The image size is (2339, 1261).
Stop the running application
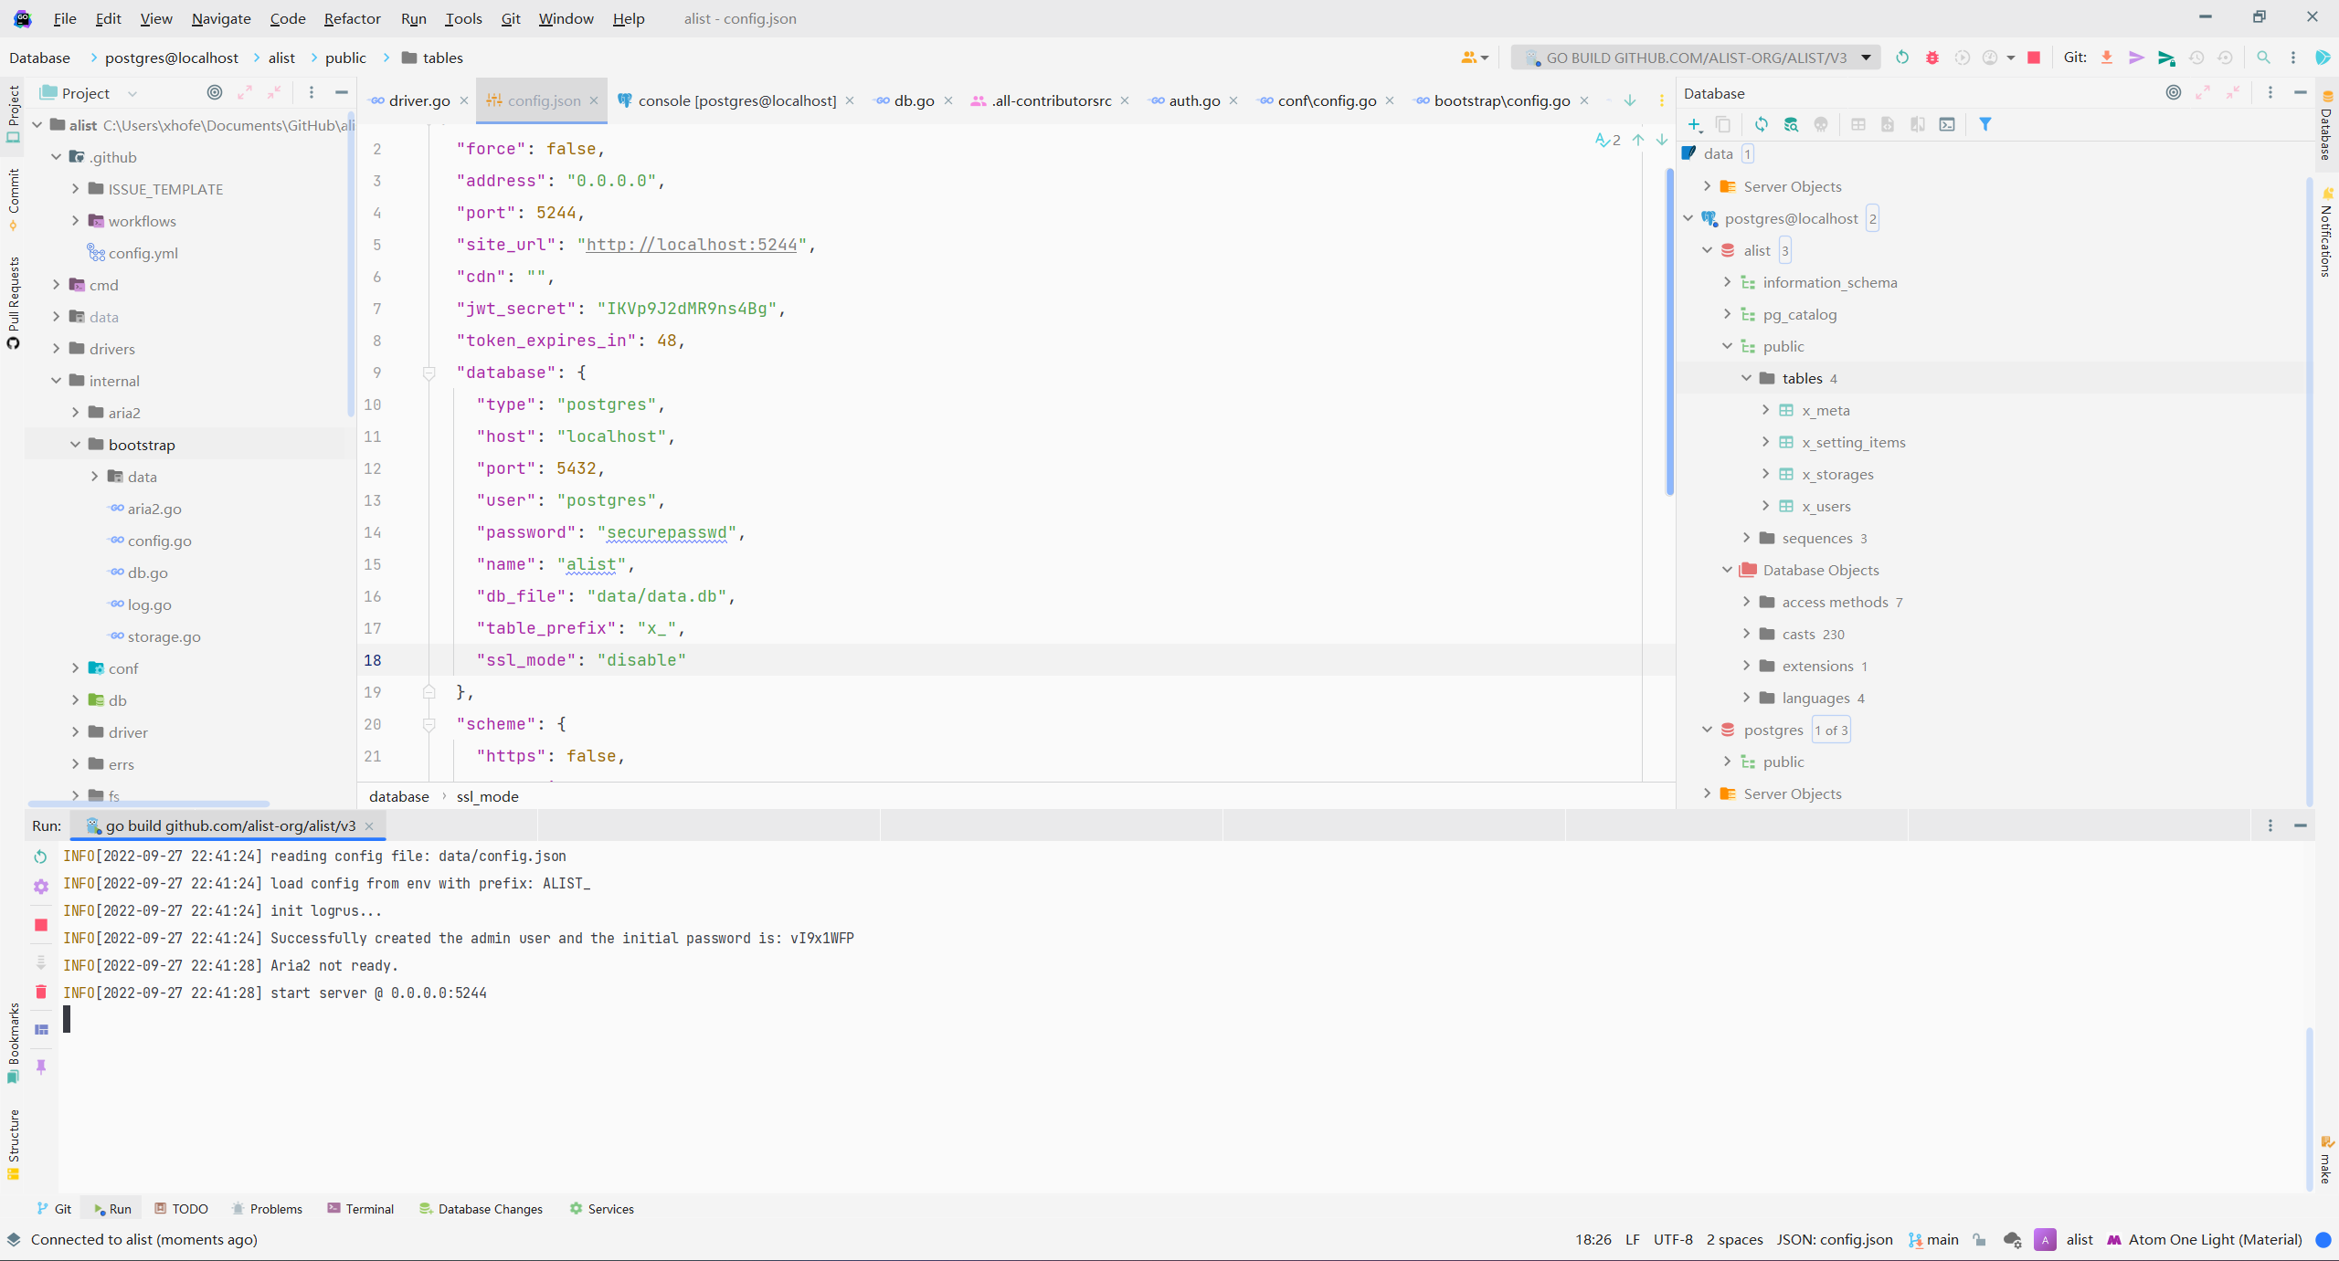[x=2034, y=58]
